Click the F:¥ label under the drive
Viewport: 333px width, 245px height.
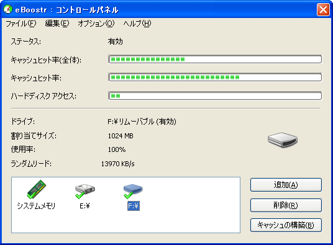click(134, 206)
